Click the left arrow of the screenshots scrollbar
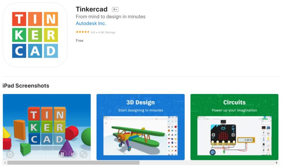Viewport: 283px width, 168px height. [x=5, y=163]
